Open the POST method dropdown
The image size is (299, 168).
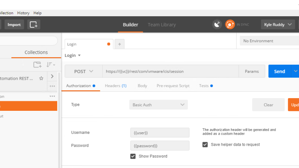point(83,71)
